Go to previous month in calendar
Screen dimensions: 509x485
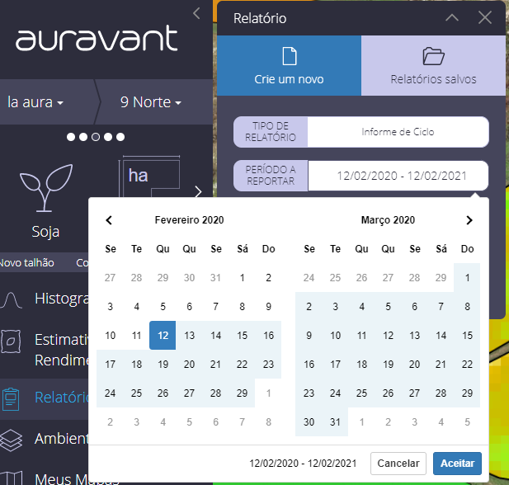(109, 220)
